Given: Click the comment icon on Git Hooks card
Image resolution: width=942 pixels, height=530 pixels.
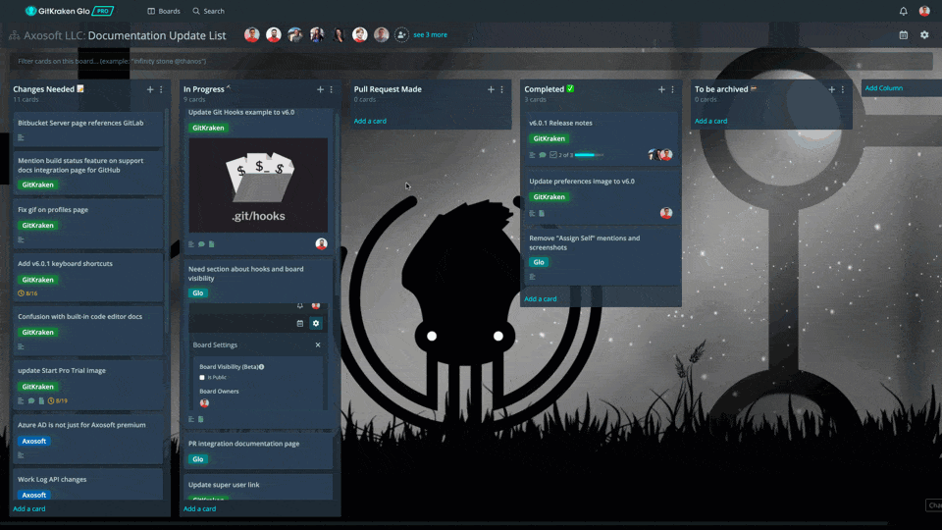Looking at the screenshot, I should (201, 244).
